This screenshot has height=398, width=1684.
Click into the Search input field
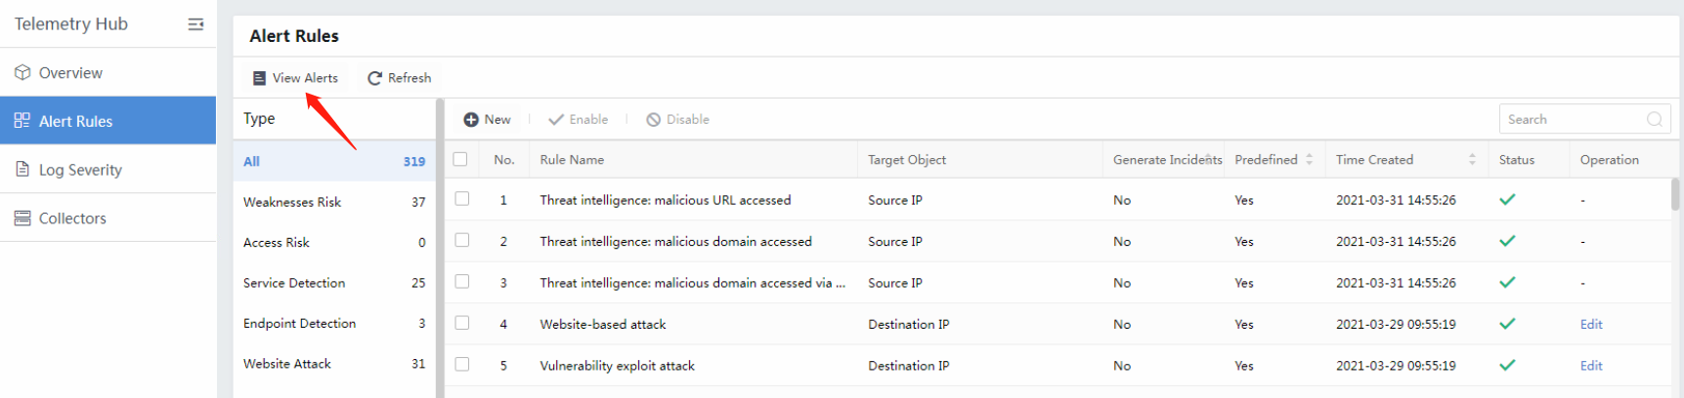[x=1569, y=120]
